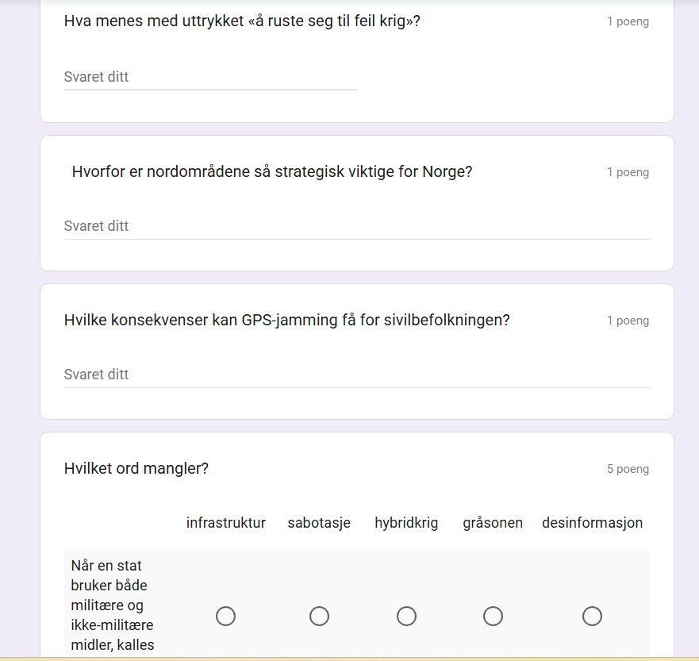Select sabotasje radio for 'Når en stat' row
The height and width of the screenshot is (661, 699).
[319, 616]
